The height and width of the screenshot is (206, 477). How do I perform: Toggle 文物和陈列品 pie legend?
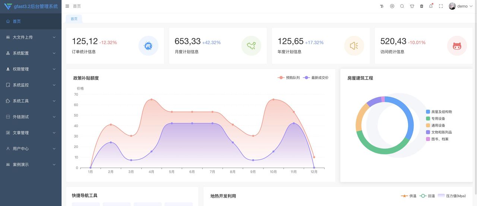click(439, 132)
